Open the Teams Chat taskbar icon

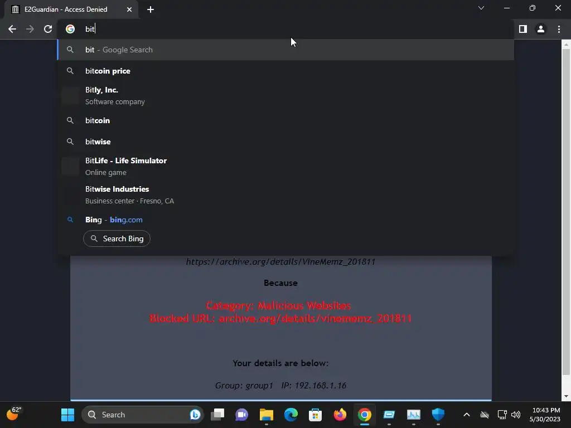[x=242, y=415]
